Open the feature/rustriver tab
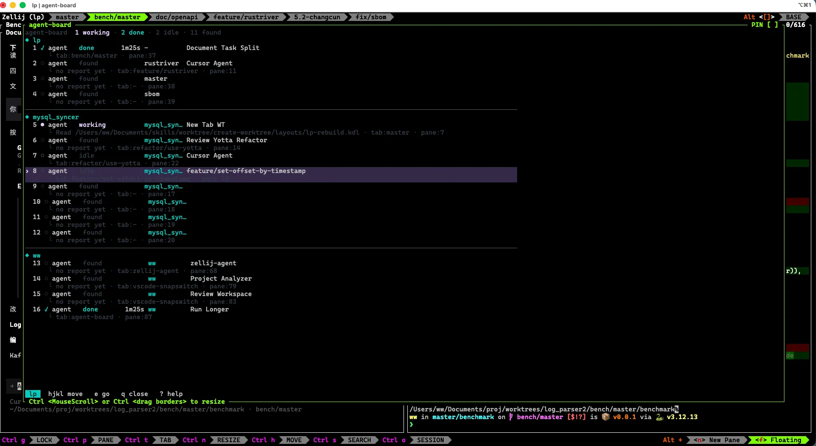Image resolution: width=816 pixels, height=446 pixels. click(246, 17)
